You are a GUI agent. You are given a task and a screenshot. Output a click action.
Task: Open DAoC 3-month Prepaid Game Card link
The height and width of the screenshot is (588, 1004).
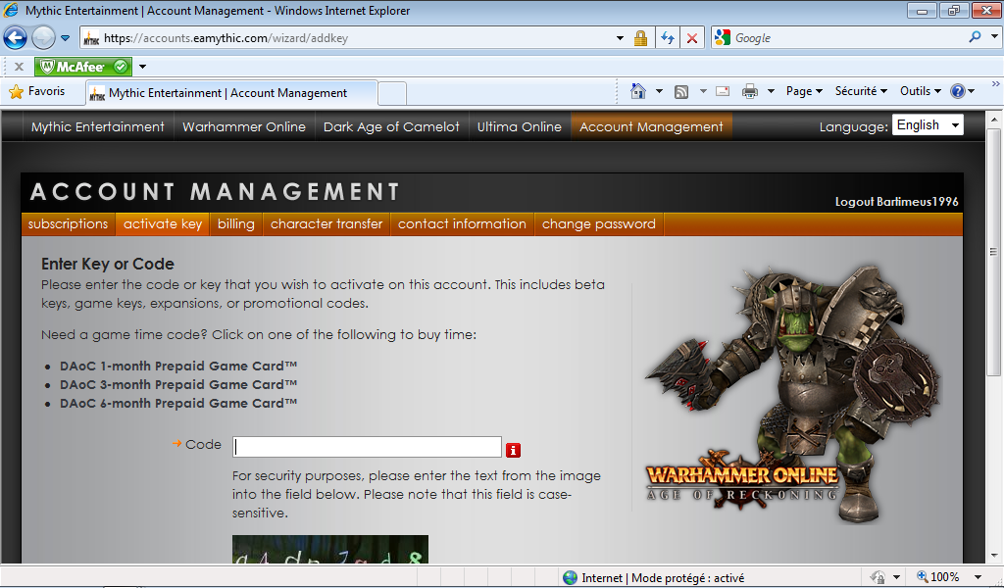tap(177, 385)
